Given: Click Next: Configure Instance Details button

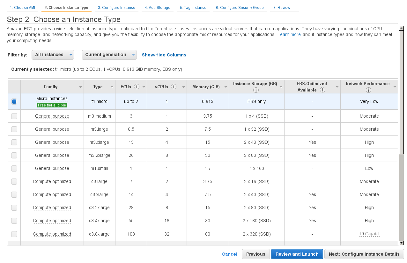Looking at the screenshot, I should click(x=364, y=254).
